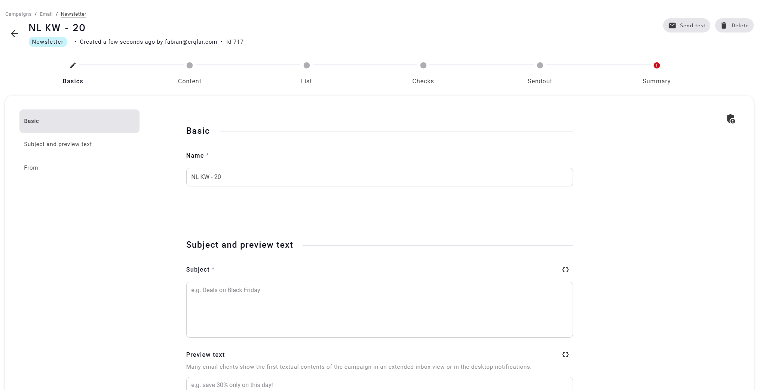Select From in the side navigation
This screenshot has height=390, width=763.
click(31, 168)
